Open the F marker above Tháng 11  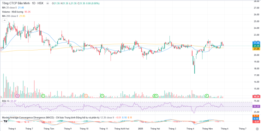pyautogui.click(x=102, y=96)
